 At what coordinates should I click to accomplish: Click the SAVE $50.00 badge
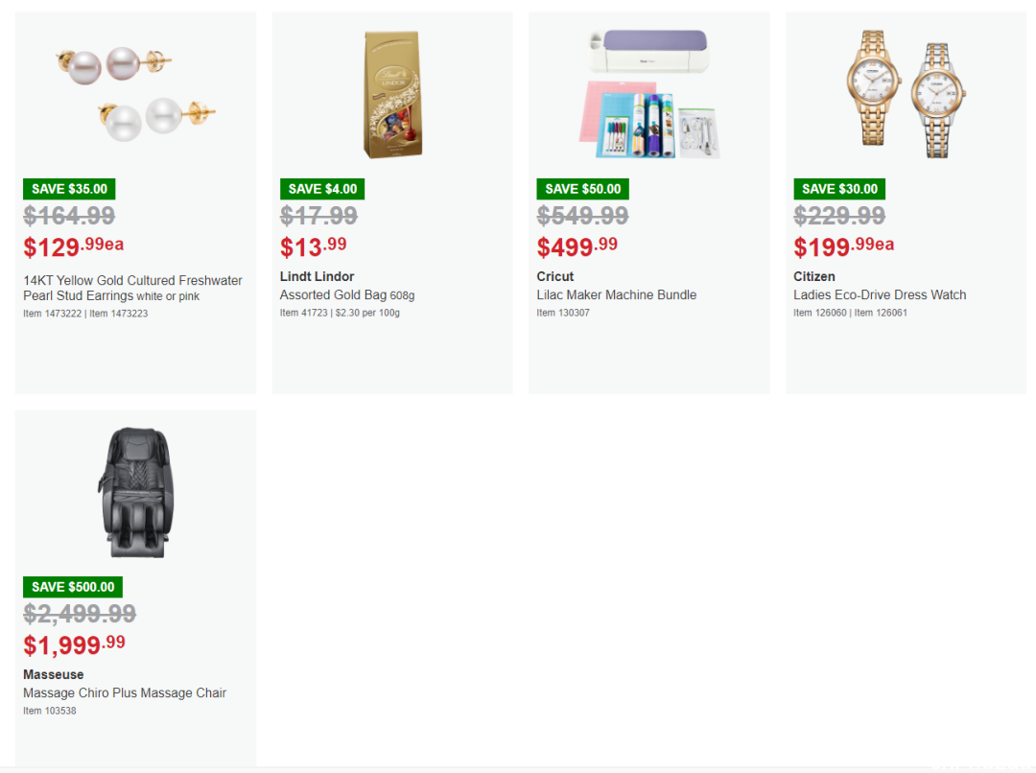tap(583, 189)
